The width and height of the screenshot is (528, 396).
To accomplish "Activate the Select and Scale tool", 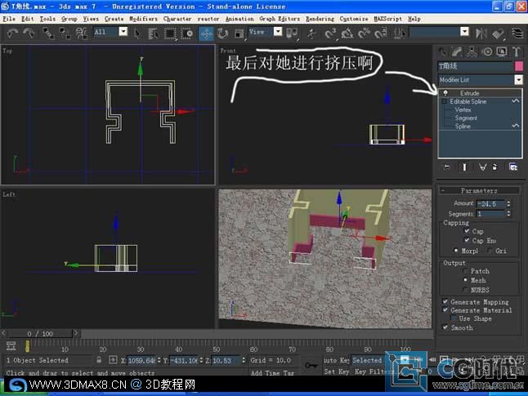I will (x=239, y=33).
